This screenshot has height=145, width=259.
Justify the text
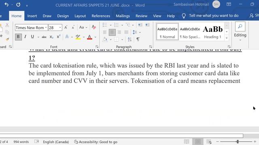click(126, 32)
